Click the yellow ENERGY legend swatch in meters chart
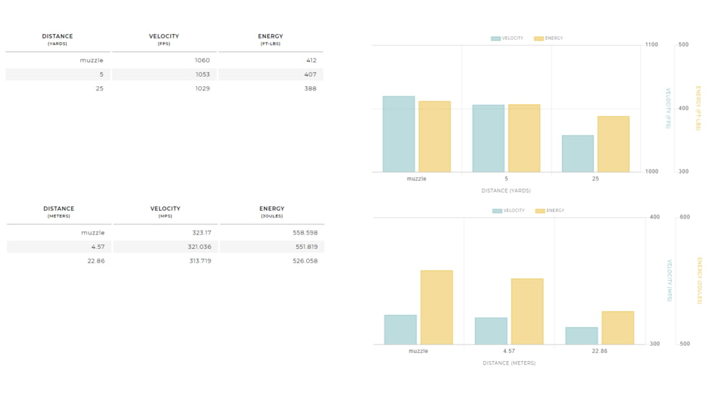The height and width of the screenshot is (398, 708). click(540, 211)
